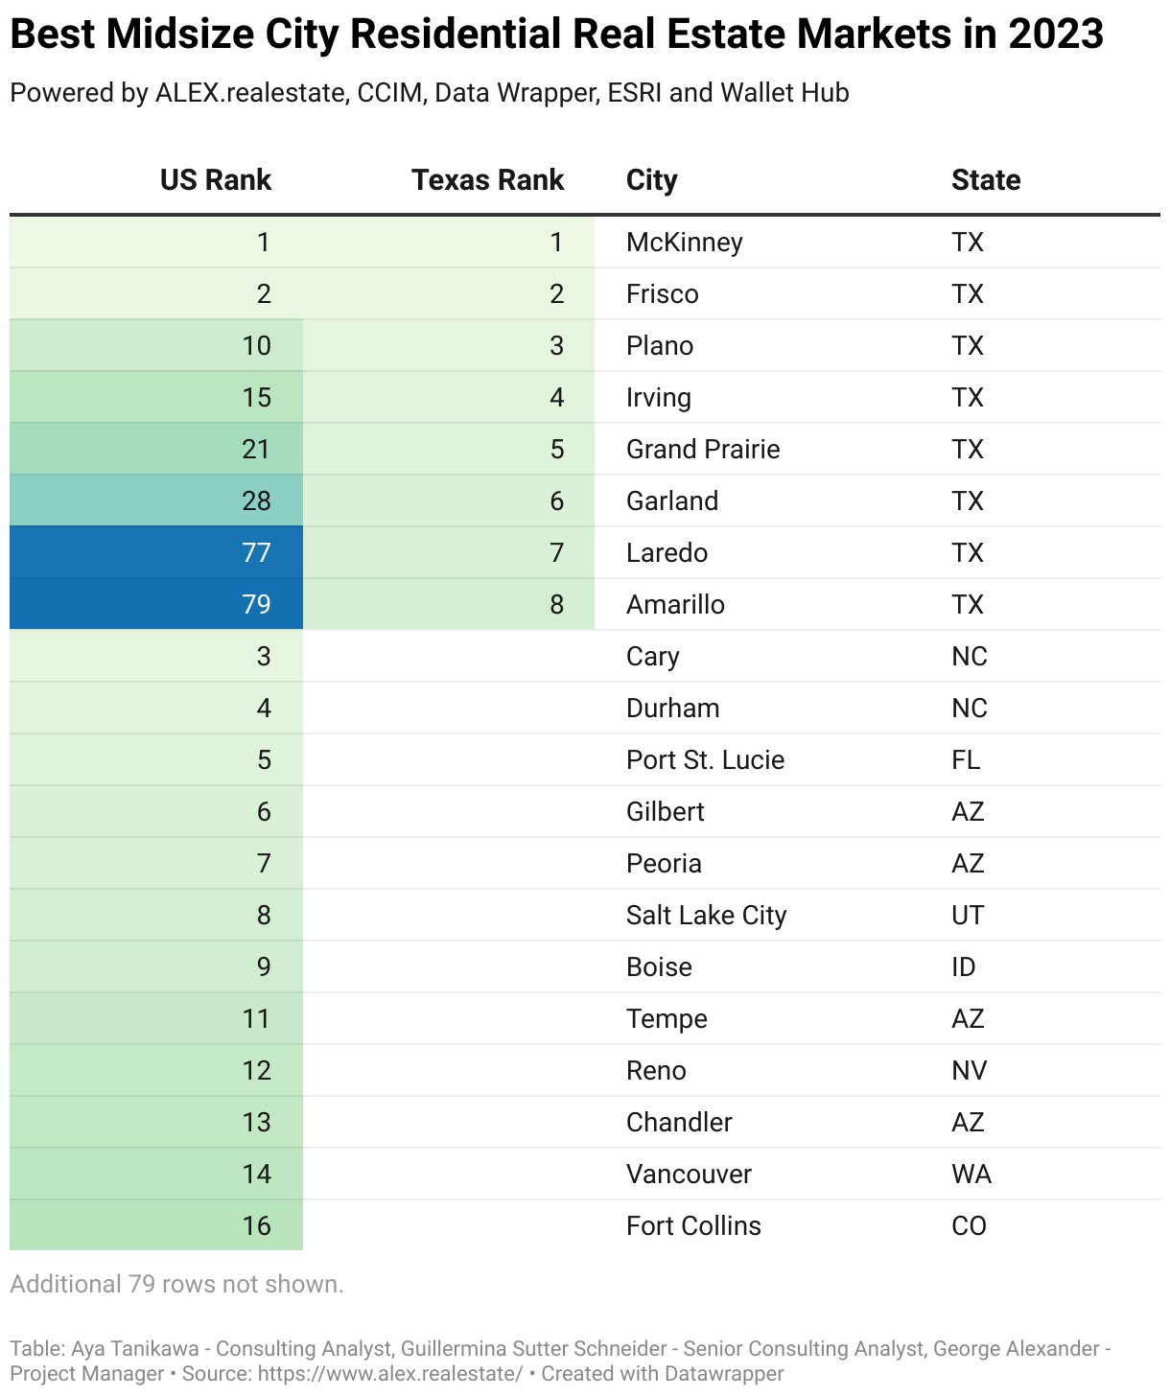This screenshot has width=1170, height=1396.
Task: Click the Texas Rank column header
Action: (487, 180)
